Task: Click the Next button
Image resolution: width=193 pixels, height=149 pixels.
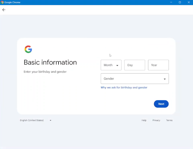Action: [161, 104]
